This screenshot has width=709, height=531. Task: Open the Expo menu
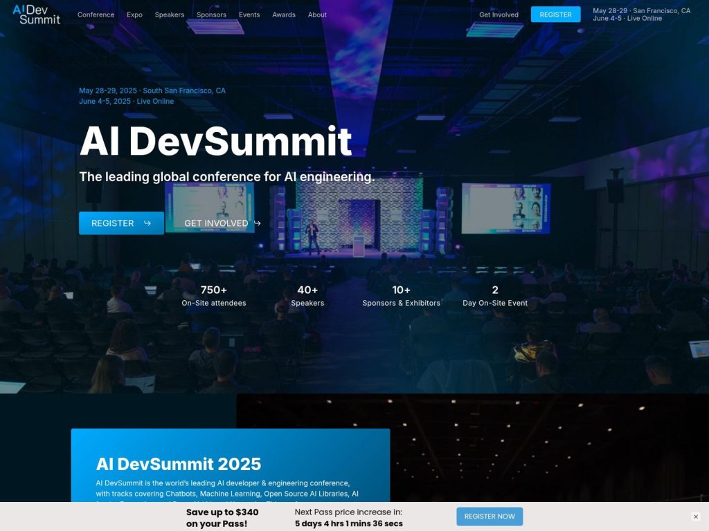pyautogui.click(x=134, y=15)
